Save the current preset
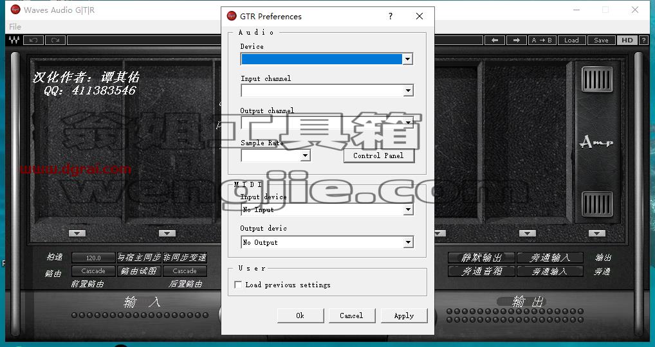Image resolution: width=655 pixels, height=347 pixels. click(601, 40)
